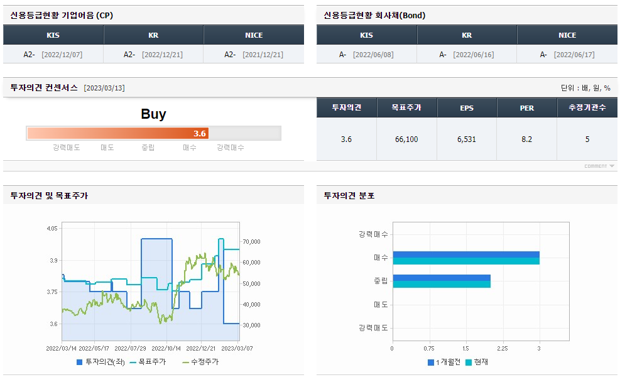Screen dimensions: 620x382
Task: Click KR header in Bond rating table
Action: [x=467, y=35]
